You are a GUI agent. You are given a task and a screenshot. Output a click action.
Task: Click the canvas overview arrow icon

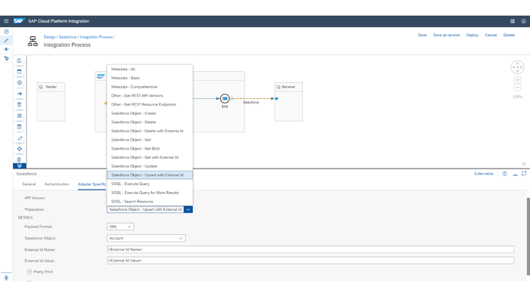524,164
